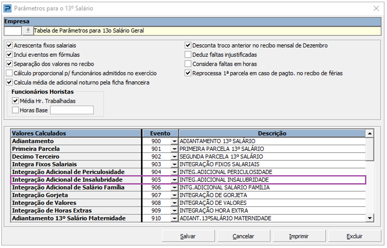This screenshot has height=248, width=387.
Task: Click the scroll up arrow in events table
Action: coord(370,133)
